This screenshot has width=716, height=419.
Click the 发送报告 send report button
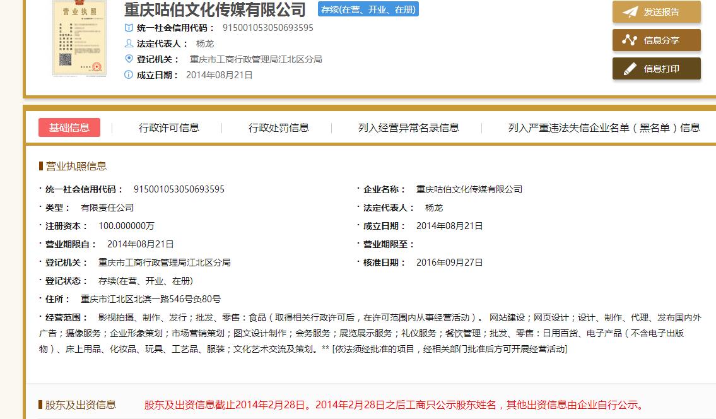(x=656, y=12)
